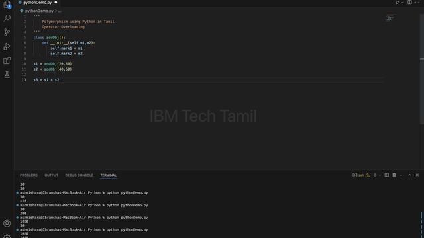
Task: Maximize the panel with the chevron up
Action: 409,175
